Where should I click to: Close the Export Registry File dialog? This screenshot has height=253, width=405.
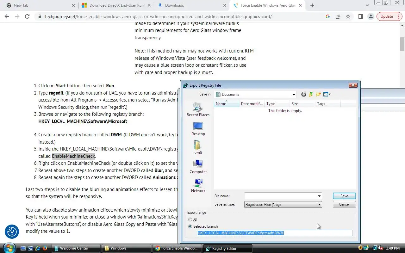353,85
